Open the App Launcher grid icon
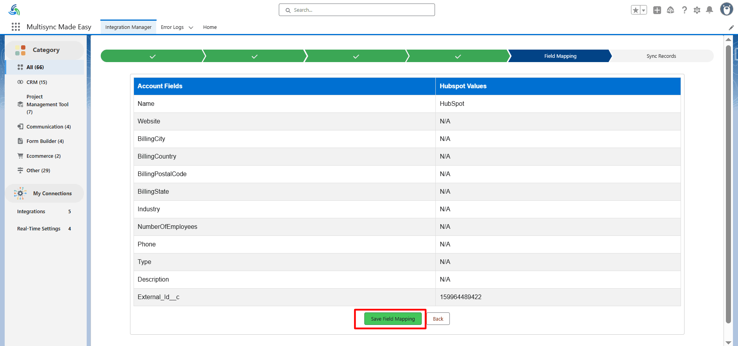The image size is (738, 346). coord(16,27)
